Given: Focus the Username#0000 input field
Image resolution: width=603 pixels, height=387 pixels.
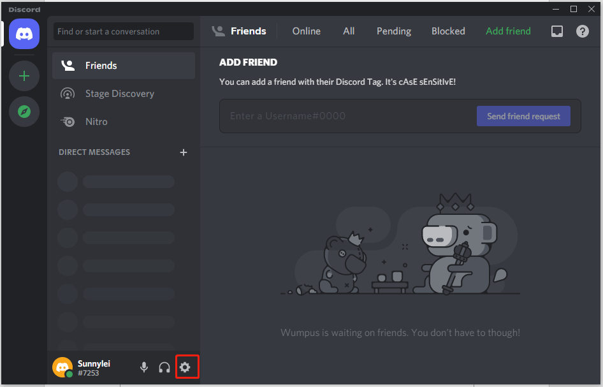Looking at the screenshot, I should click(x=350, y=116).
